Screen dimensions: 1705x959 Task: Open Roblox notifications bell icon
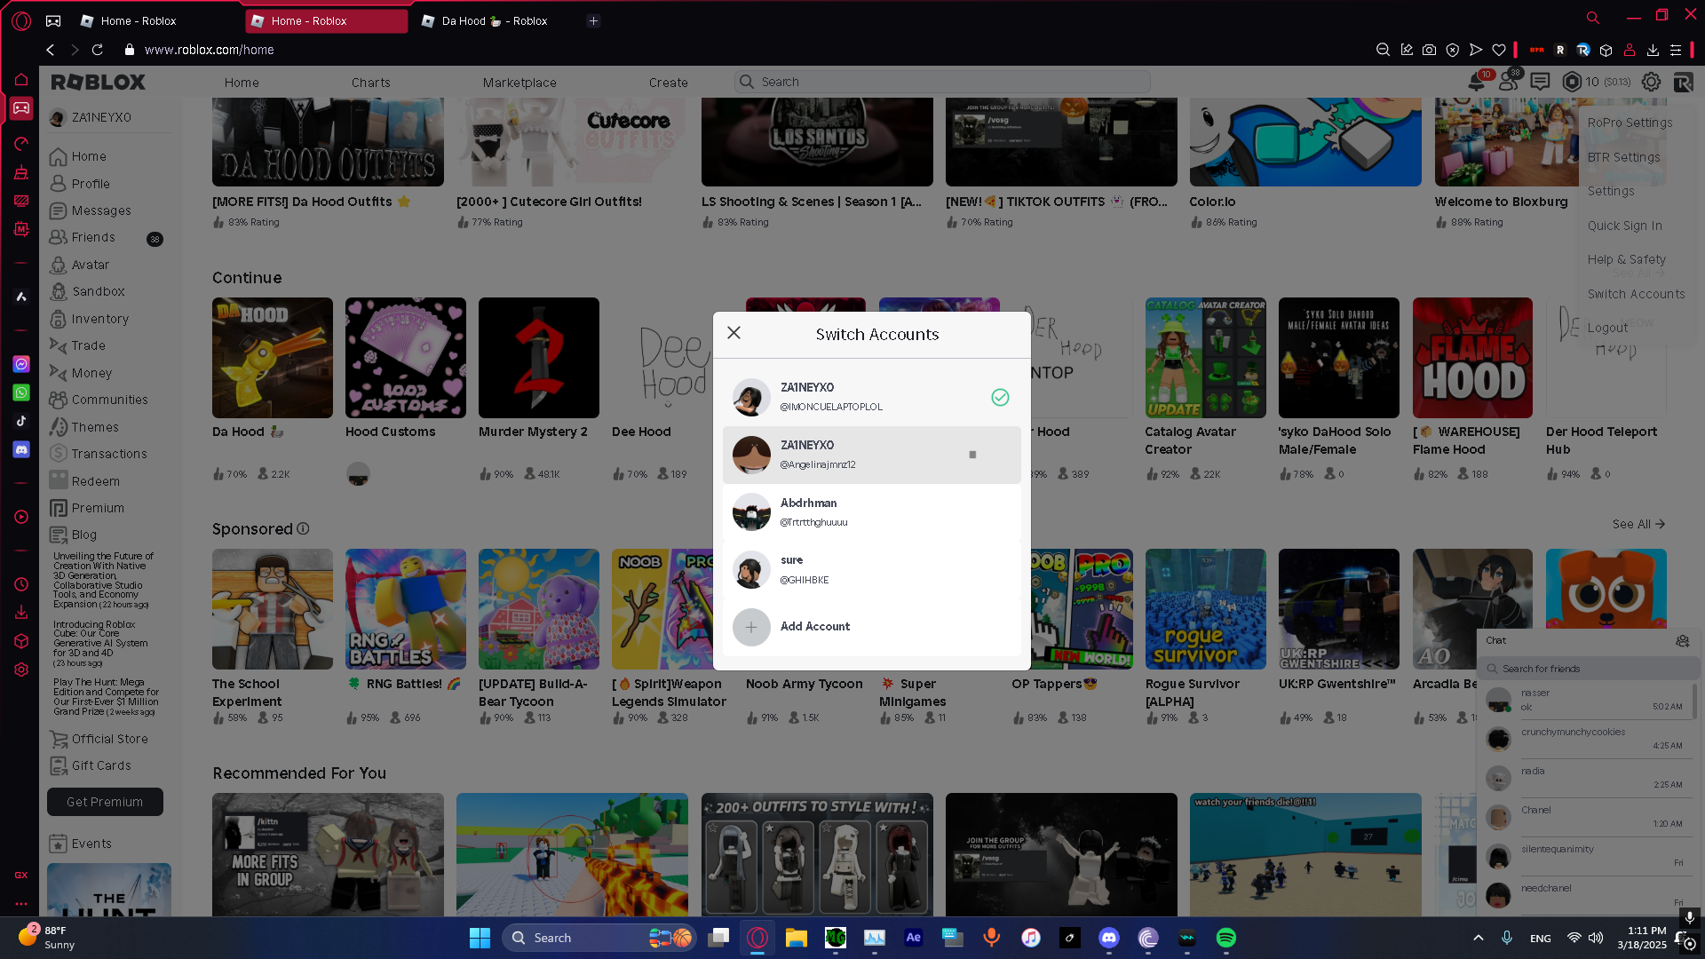(x=1476, y=83)
